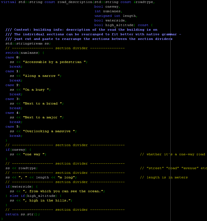The height and width of the screenshot is (221, 207).
Task: Click the "Overlooking a massive" string
Action: tap(49, 131)
